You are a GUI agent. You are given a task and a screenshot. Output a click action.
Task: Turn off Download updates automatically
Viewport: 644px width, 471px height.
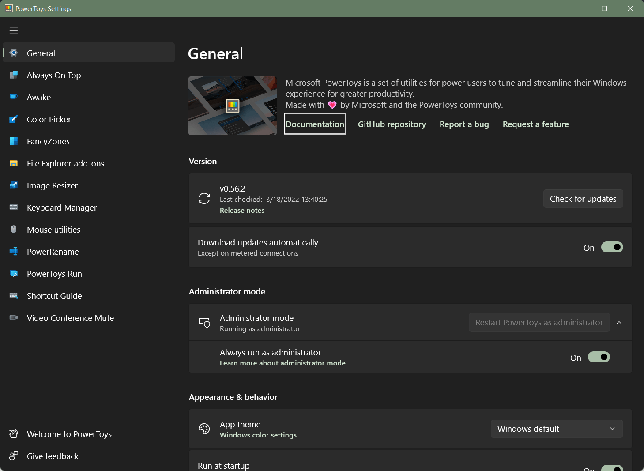(612, 247)
